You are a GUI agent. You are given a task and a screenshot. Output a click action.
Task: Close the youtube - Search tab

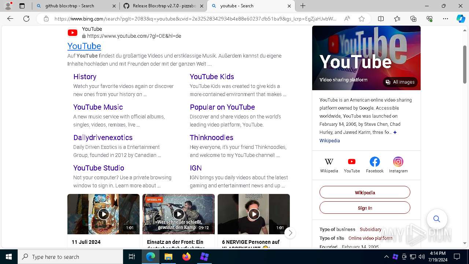click(289, 6)
